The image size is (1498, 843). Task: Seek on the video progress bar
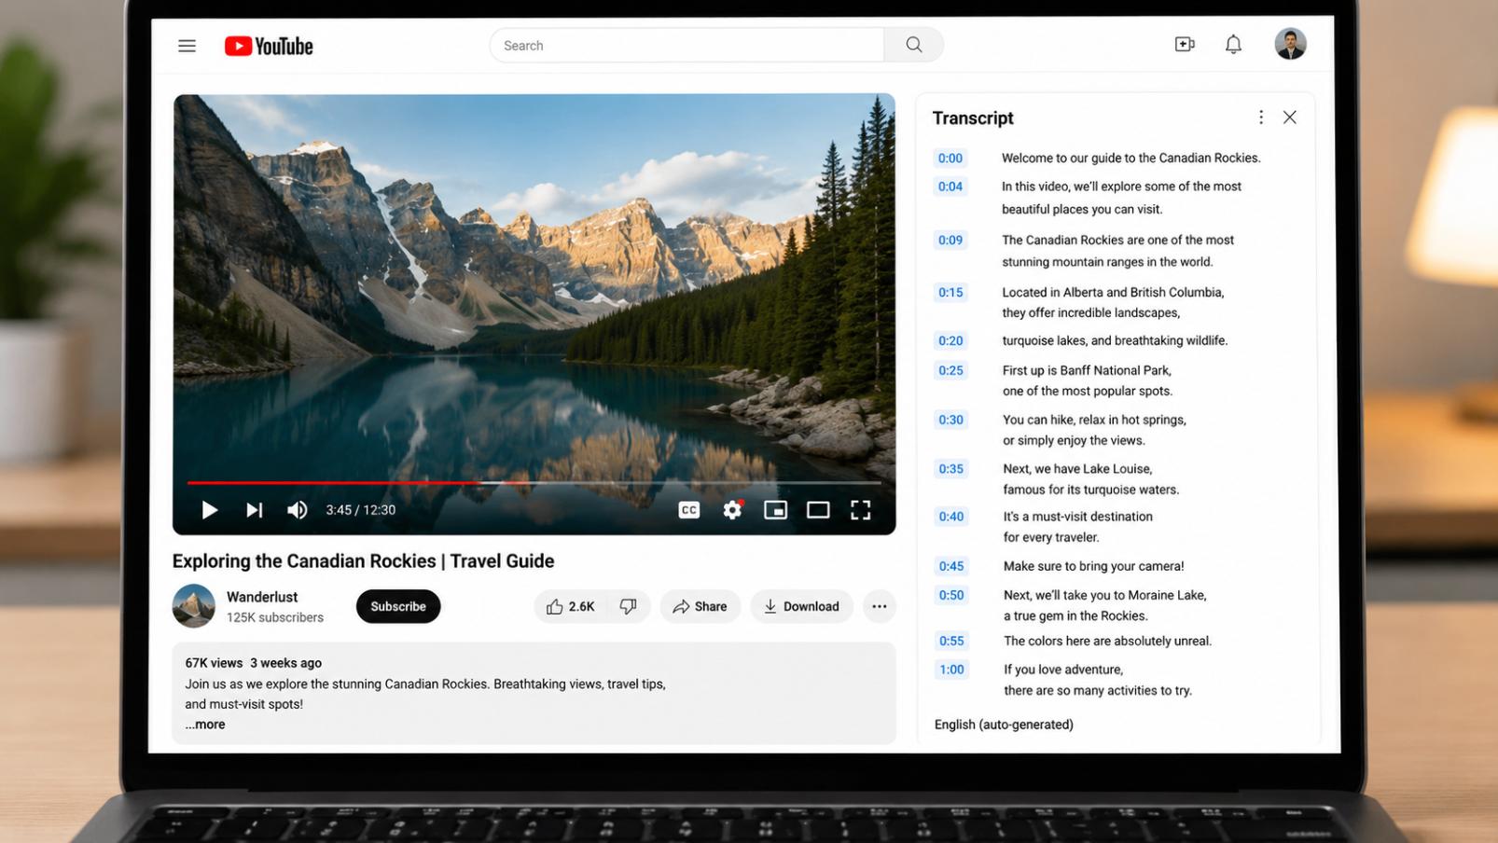click(x=534, y=483)
